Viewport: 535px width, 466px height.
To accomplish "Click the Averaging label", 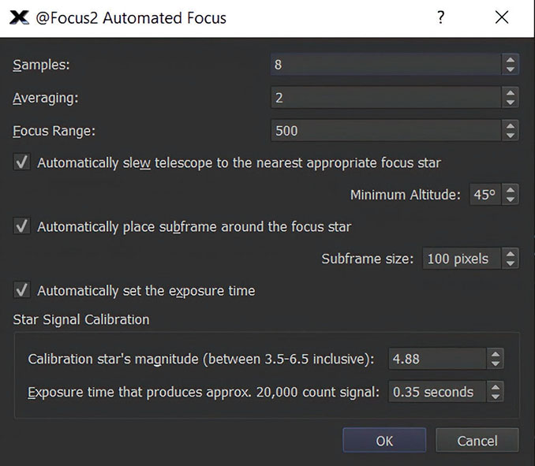I will (x=46, y=98).
